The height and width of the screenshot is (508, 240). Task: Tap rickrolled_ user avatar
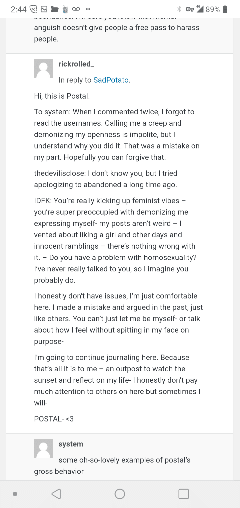pyautogui.click(x=43, y=69)
